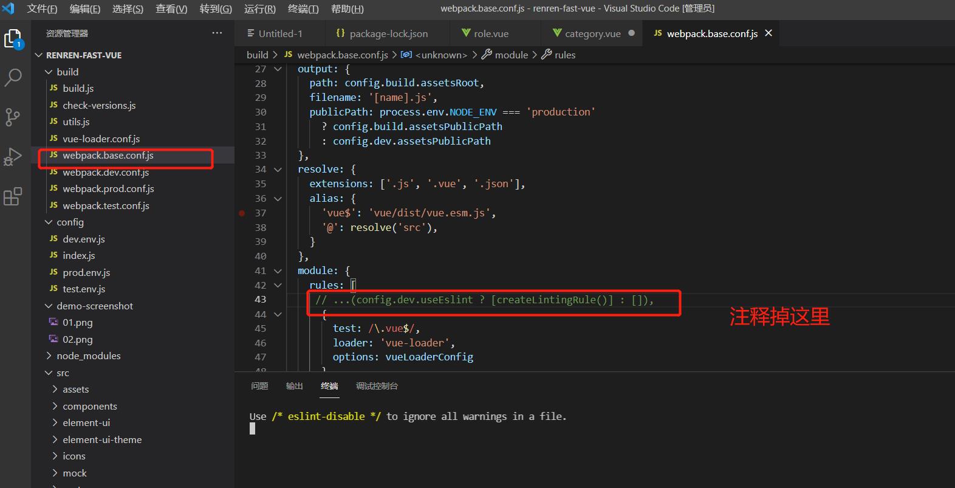955x488 pixels.
Task: Click the module breadcrumb segment
Action: tap(512, 55)
